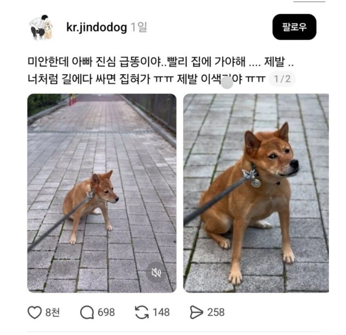346x335 pixels.
Task: Open the right close-up dog photo
Action: [x=256, y=193]
